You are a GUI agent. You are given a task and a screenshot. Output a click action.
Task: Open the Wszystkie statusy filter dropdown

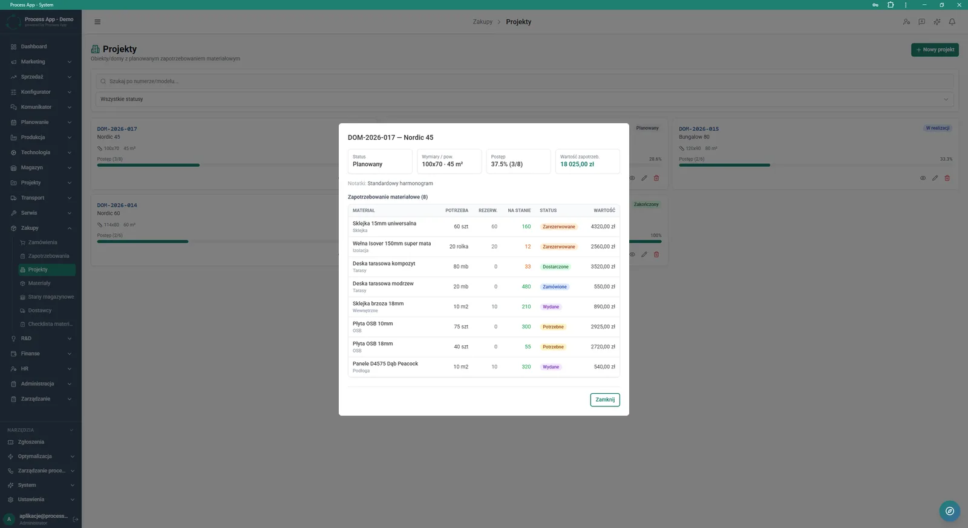click(525, 99)
